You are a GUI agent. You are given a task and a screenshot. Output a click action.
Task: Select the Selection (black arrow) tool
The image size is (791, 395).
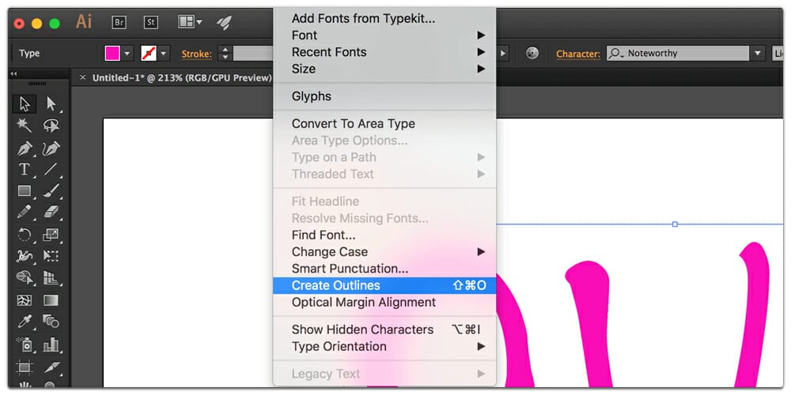pos(25,103)
